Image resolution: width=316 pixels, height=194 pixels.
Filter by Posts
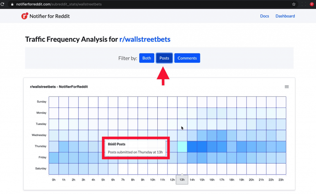164,58
